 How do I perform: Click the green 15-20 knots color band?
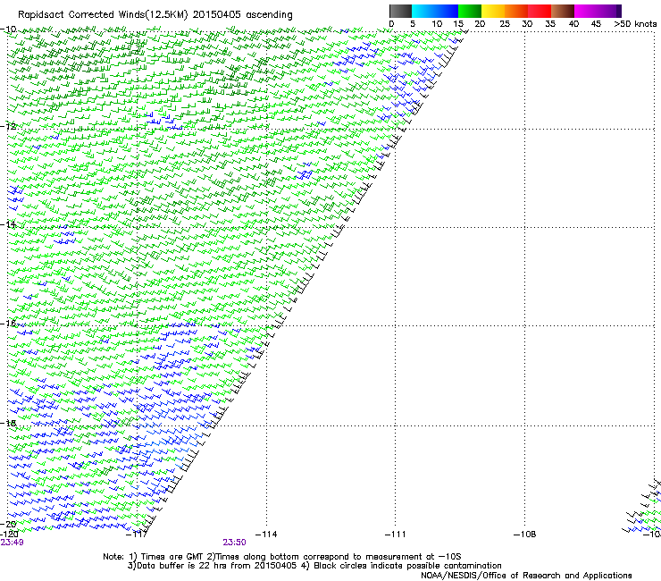click(470, 11)
